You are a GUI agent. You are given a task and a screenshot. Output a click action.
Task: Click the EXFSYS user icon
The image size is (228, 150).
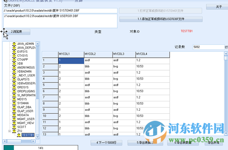point(14,52)
